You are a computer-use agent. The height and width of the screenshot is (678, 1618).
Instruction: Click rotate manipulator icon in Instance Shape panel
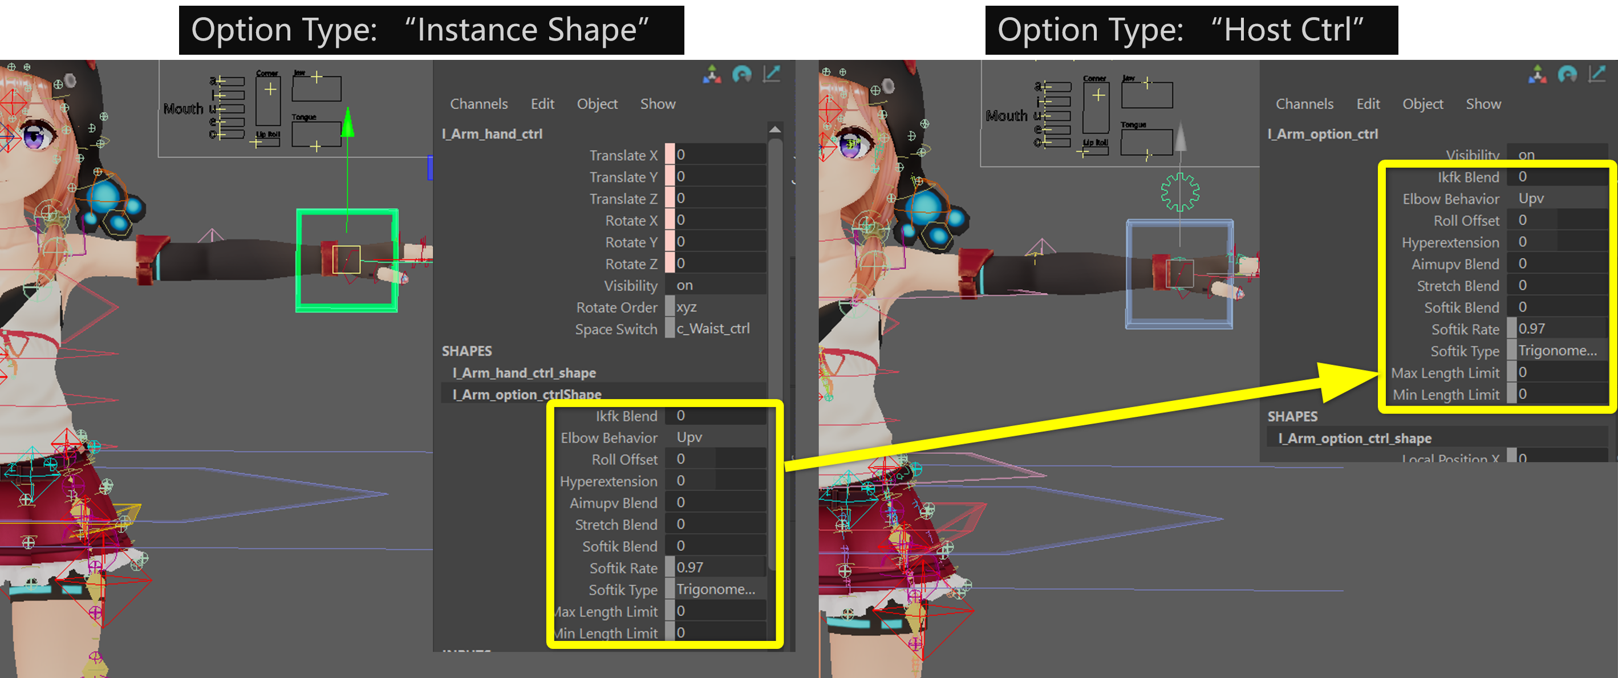[742, 75]
